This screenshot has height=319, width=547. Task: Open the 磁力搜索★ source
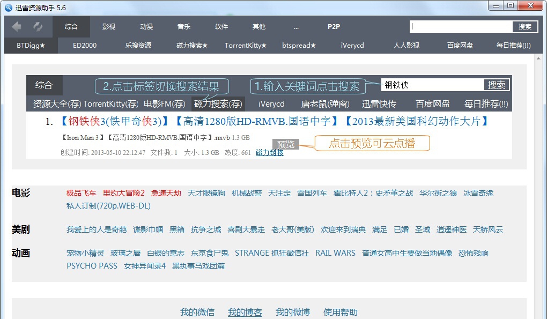[x=191, y=46]
